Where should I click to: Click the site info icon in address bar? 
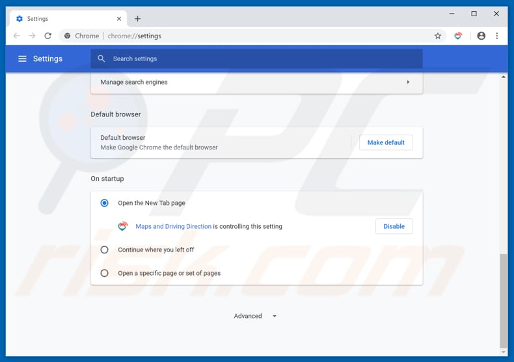[67, 36]
